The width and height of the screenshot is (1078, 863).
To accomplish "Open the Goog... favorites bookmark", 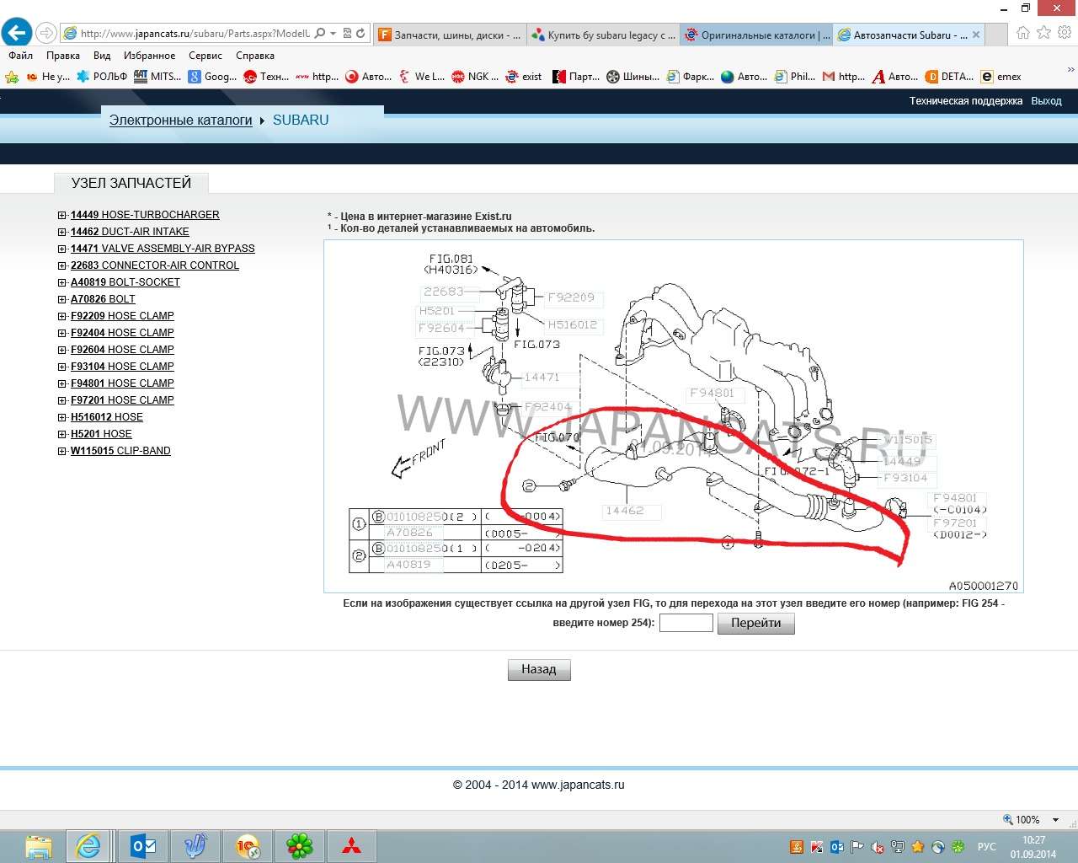I will (212, 77).
